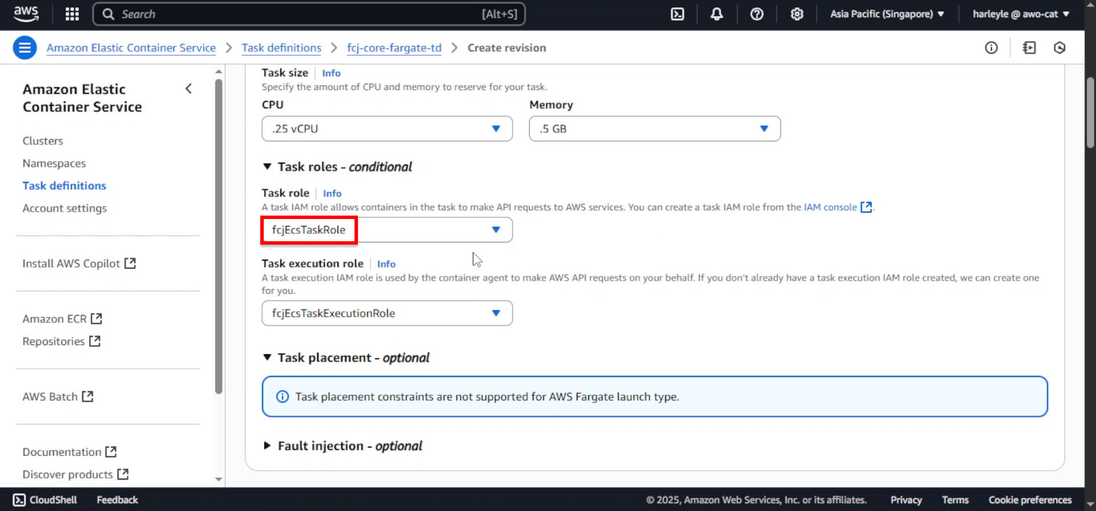1096x511 pixels.
Task: Go to Task definitions breadcrumb
Action: click(281, 48)
